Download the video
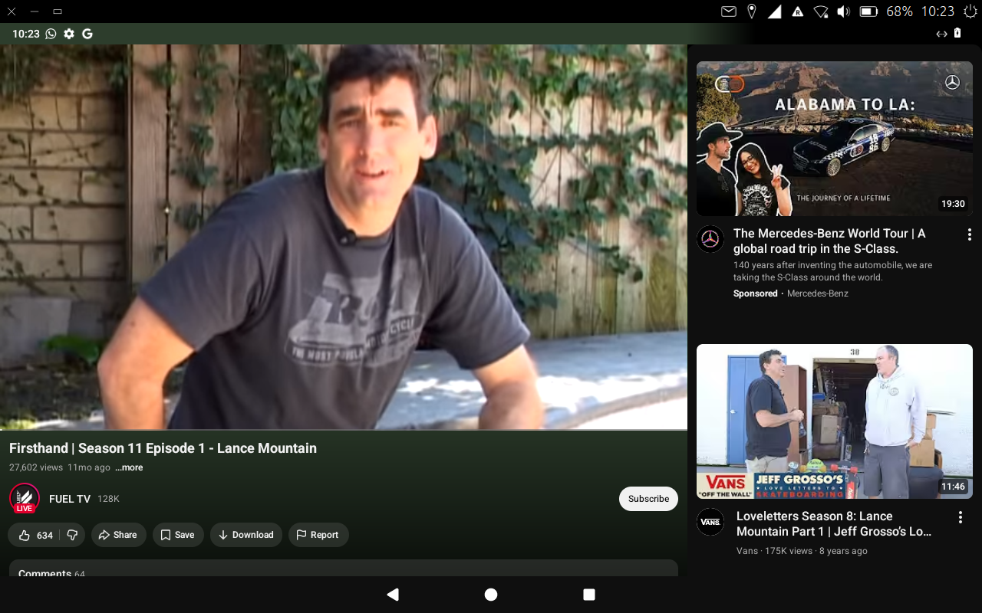The width and height of the screenshot is (982, 613). point(246,535)
